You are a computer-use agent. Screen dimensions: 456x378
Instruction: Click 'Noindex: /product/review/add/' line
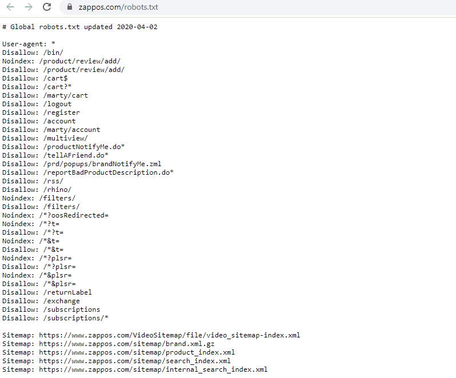point(61,61)
